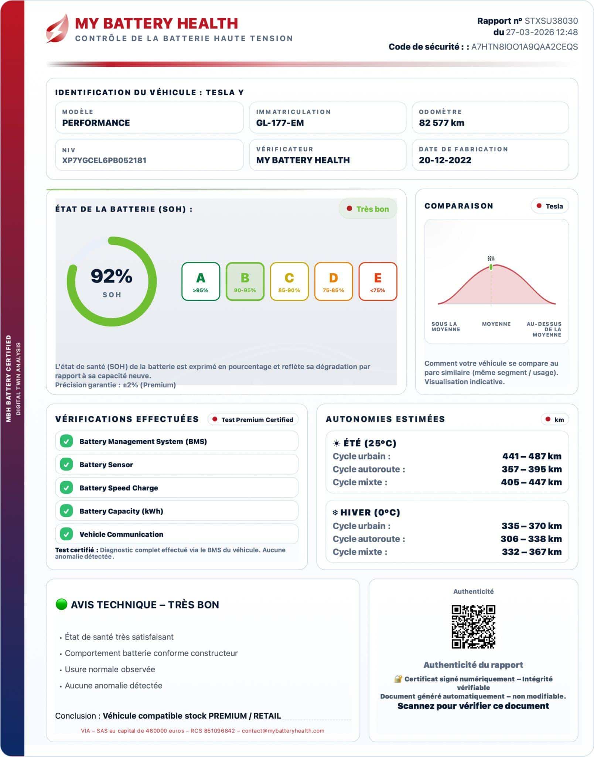Click the green circle before AVIS TECHNIQUE

coord(61,604)
